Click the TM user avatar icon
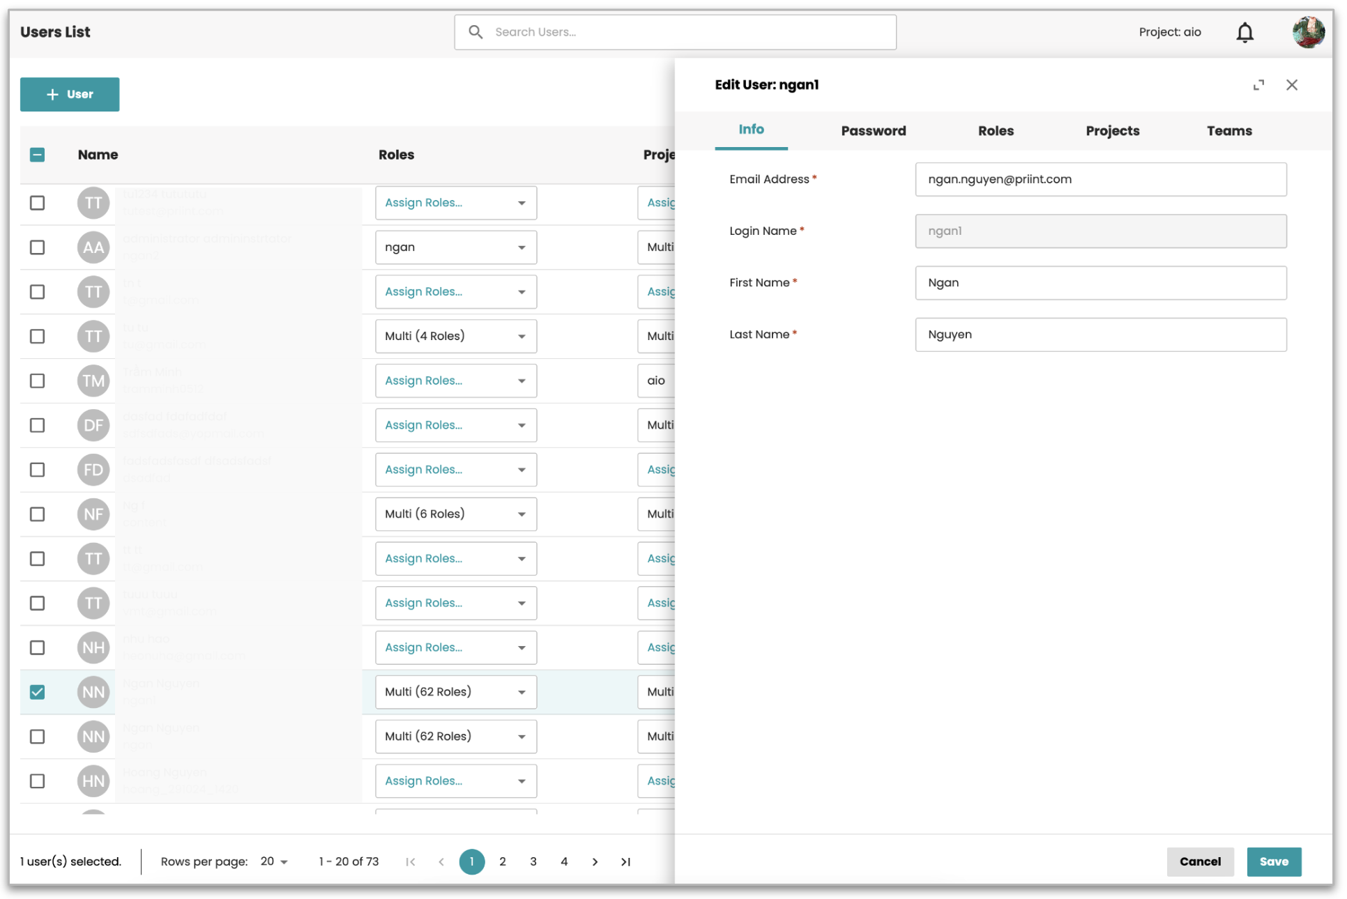 tap(93, 381)
